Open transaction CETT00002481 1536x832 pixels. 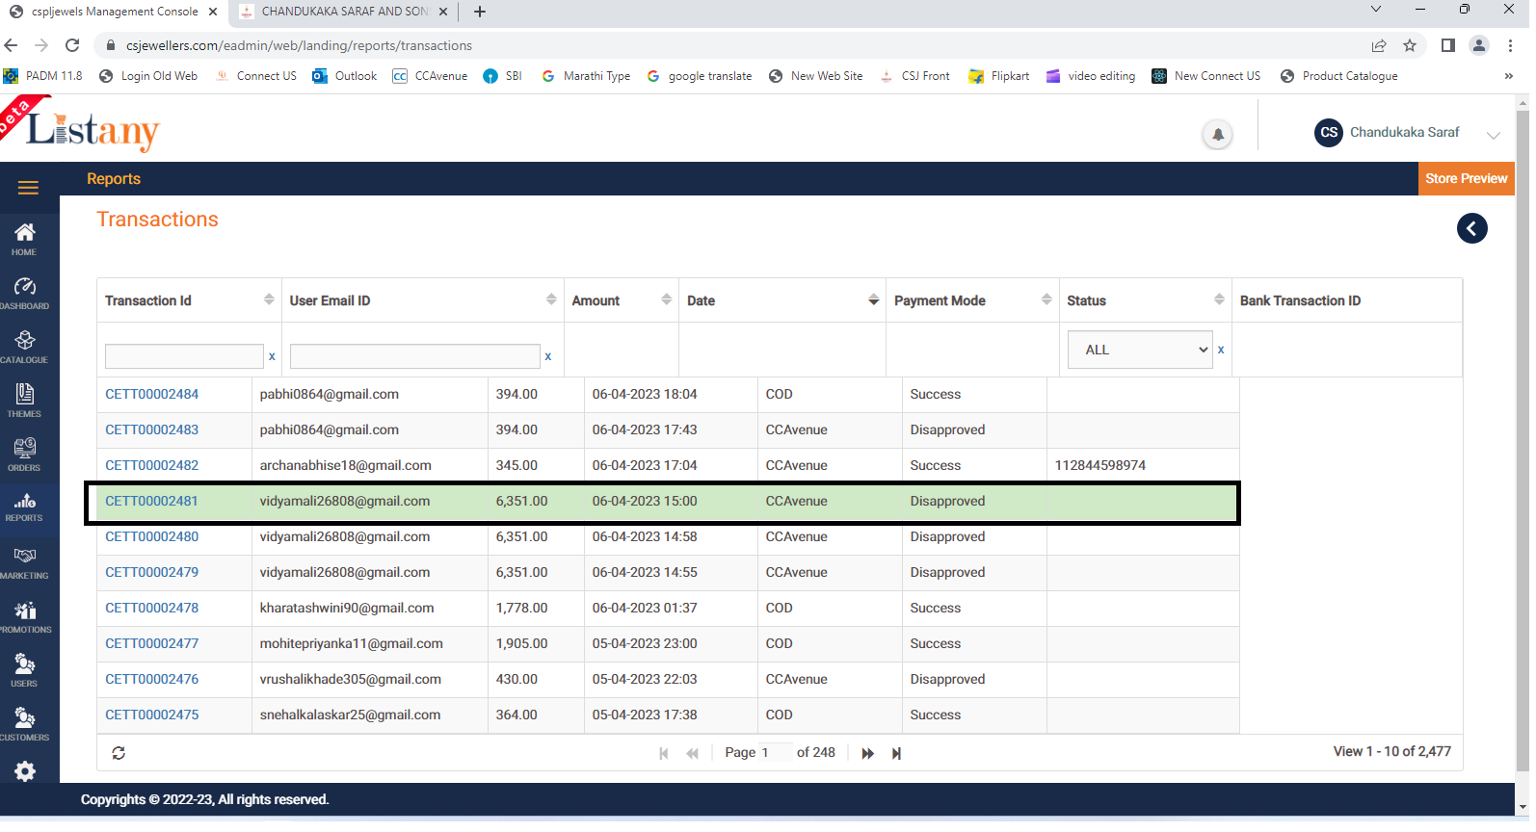tap(151, 501)
